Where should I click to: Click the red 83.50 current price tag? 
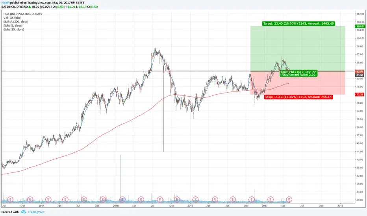click(x=360, y=72)
